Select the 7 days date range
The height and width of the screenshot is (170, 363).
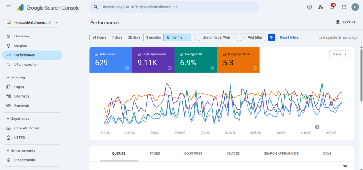(117, 37)
